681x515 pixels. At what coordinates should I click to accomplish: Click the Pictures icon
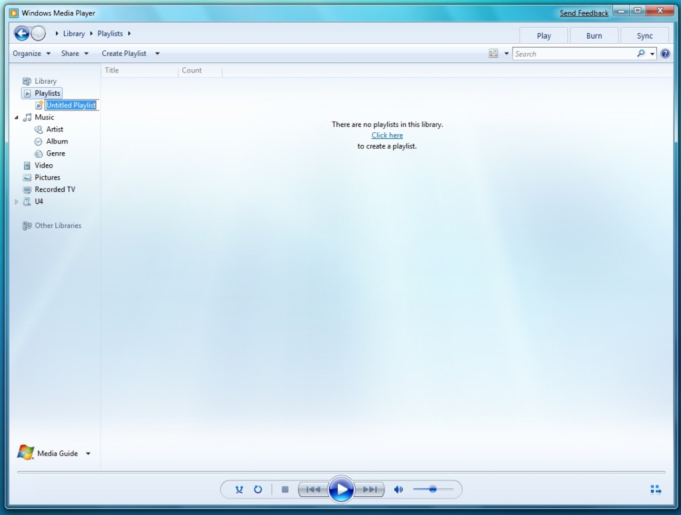pos(27,177)
